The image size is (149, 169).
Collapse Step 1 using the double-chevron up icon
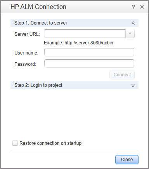click(133, 23)
